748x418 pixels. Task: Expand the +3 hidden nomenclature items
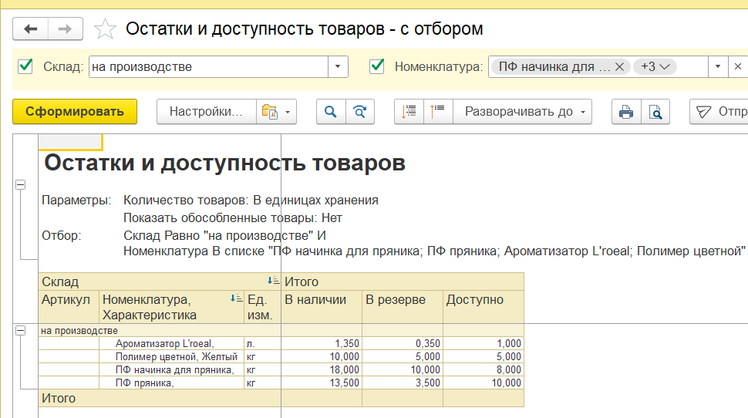655,66
